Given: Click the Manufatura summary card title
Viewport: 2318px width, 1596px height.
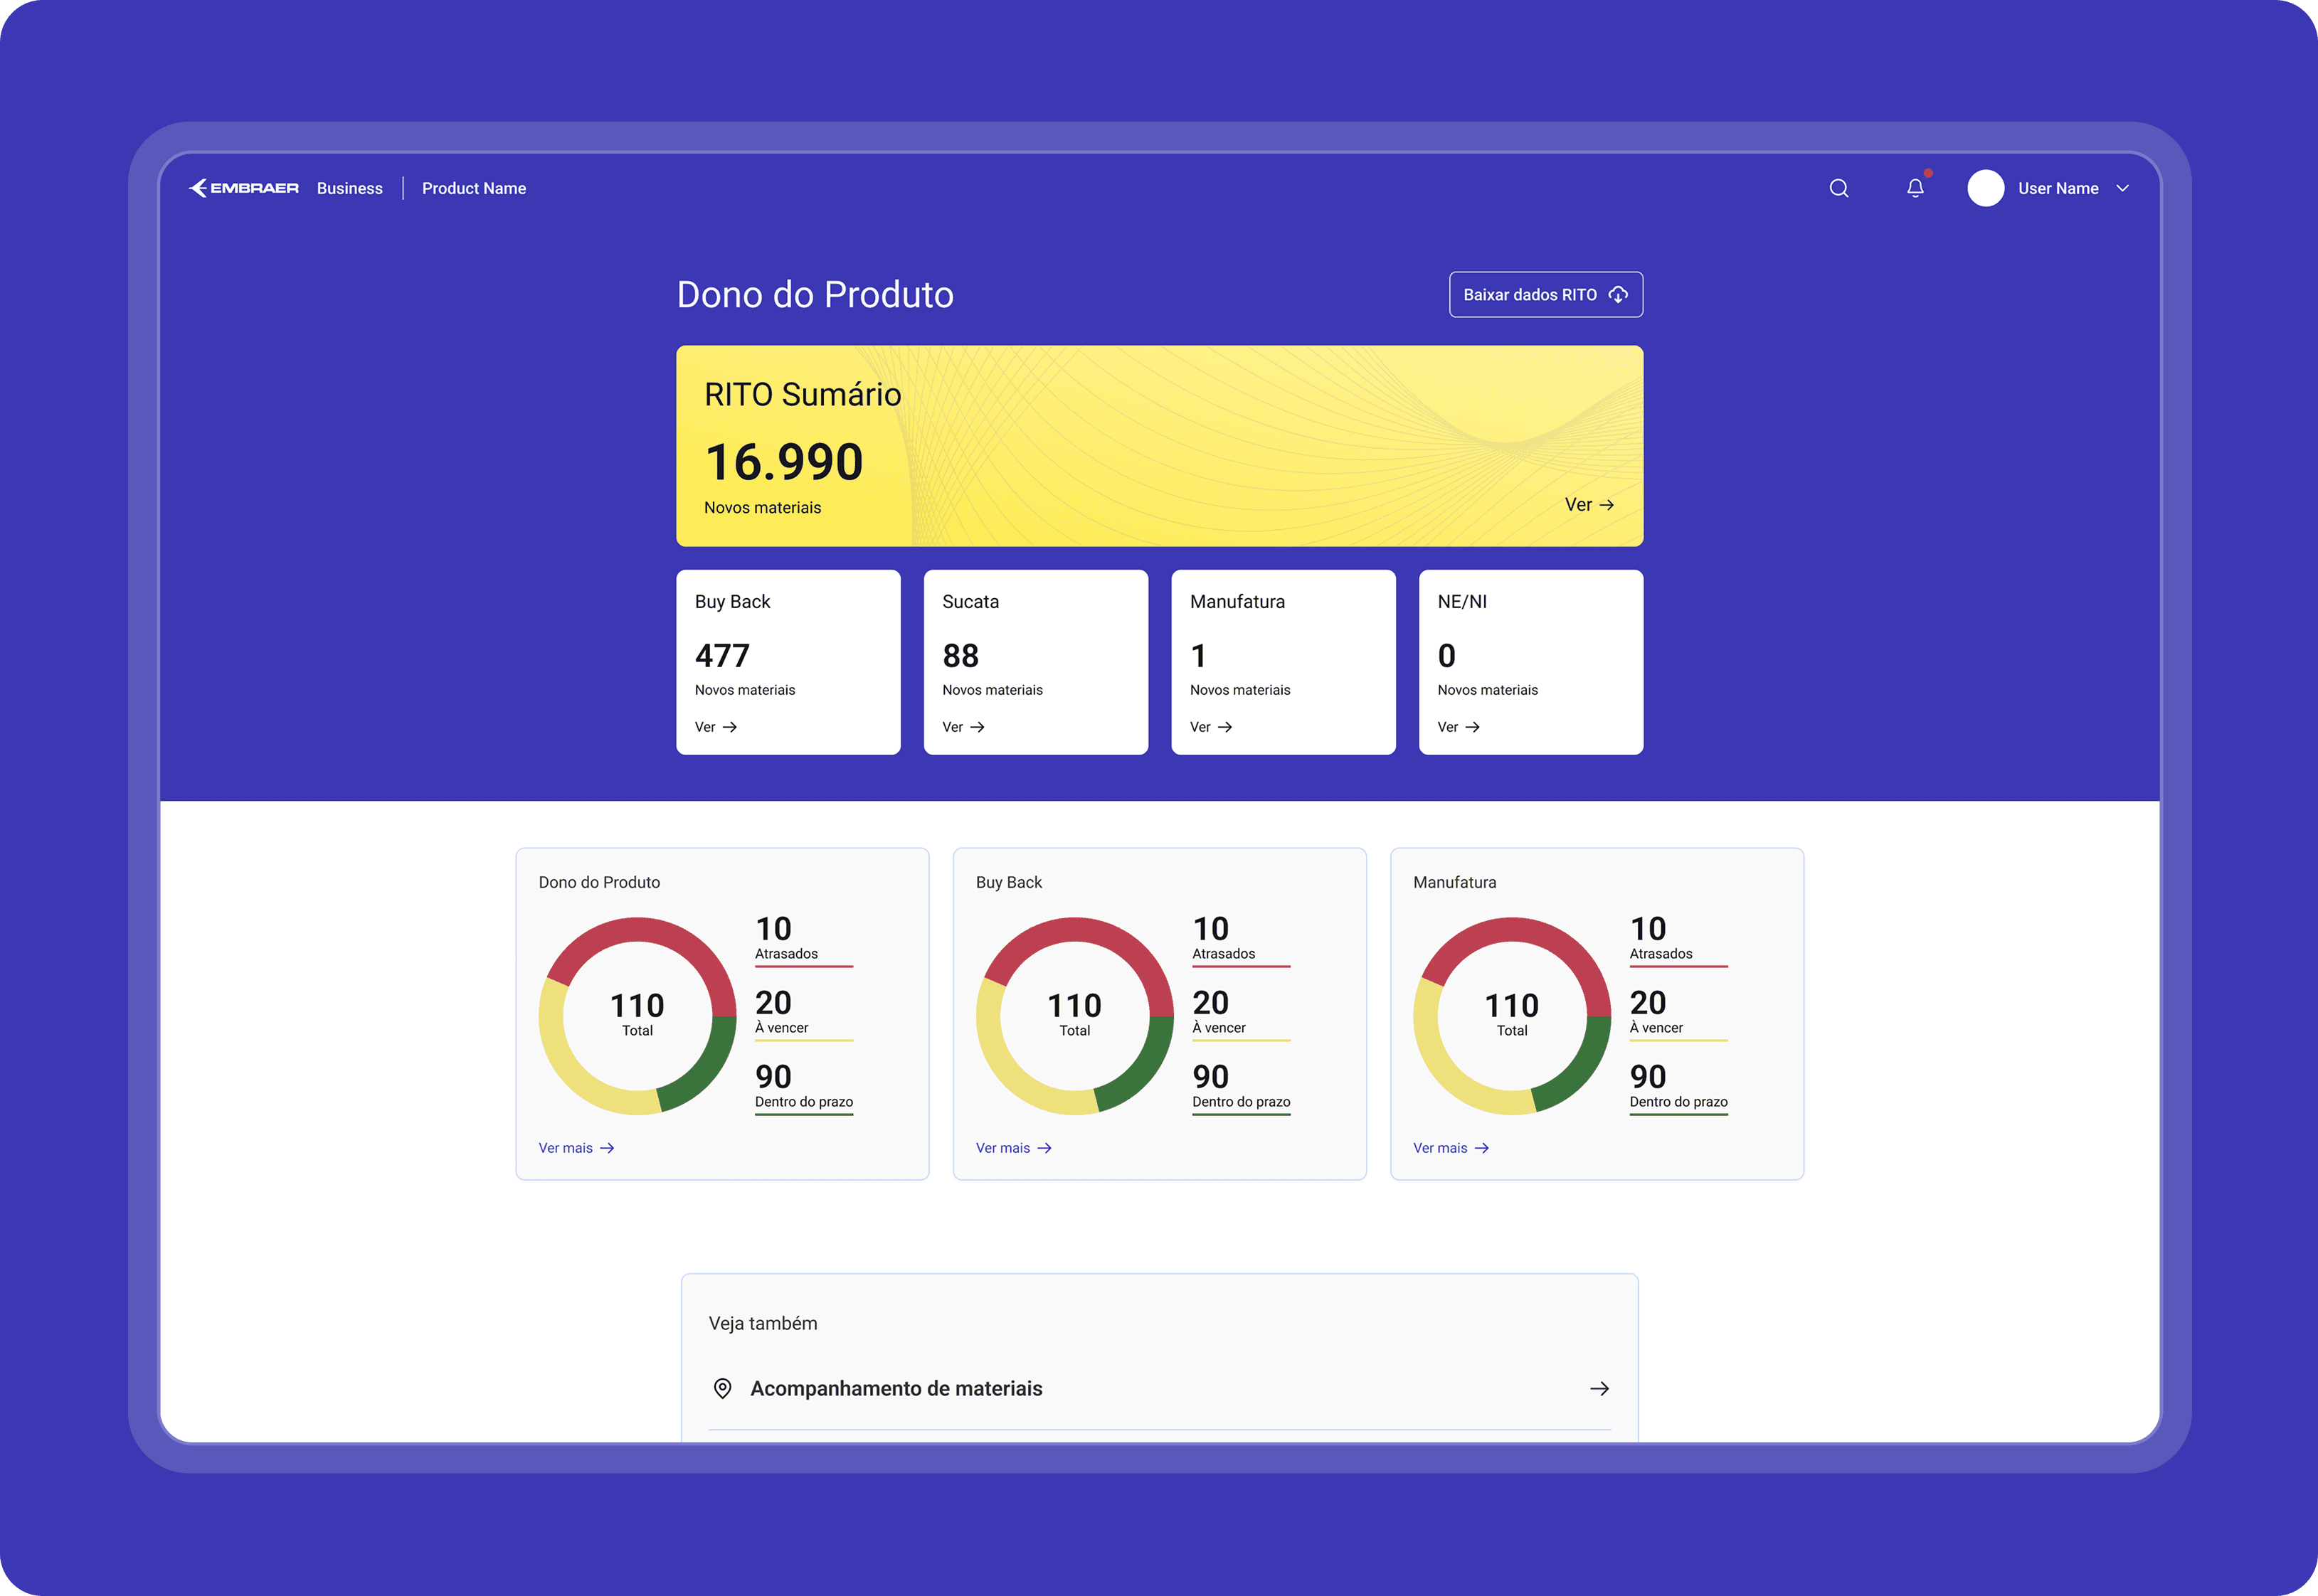Looking at the screenshot, I should click(1237, 601).
